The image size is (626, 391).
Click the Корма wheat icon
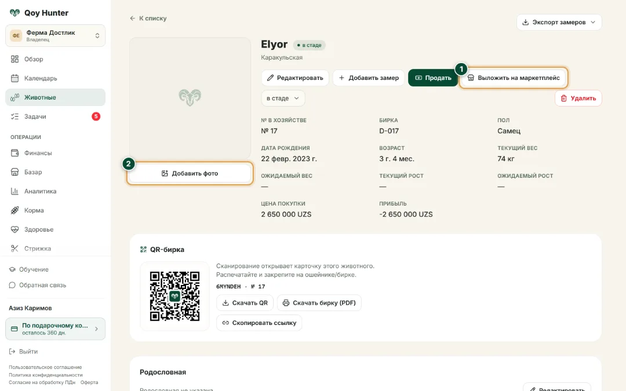coord(14,210)
